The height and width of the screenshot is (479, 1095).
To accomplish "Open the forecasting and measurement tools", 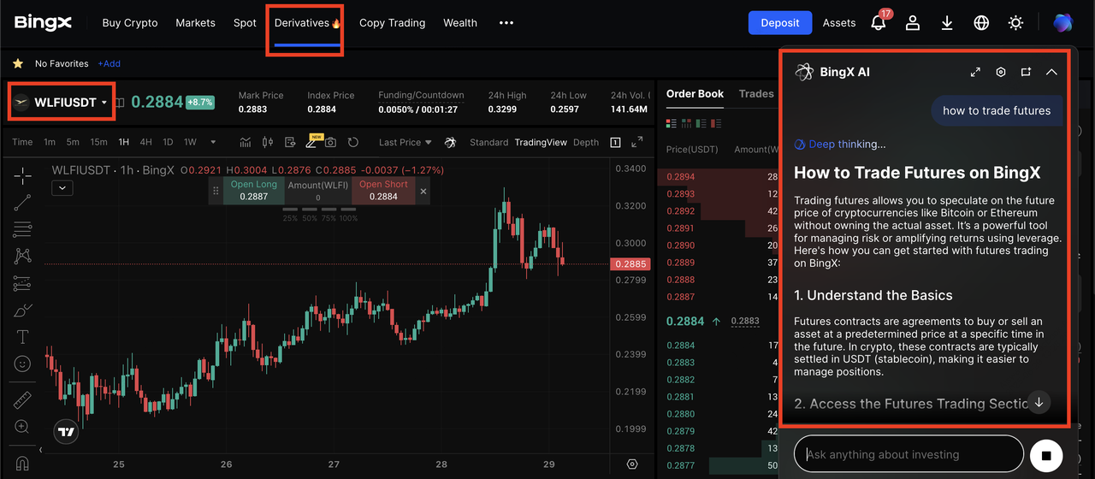I will coord(22,283).
